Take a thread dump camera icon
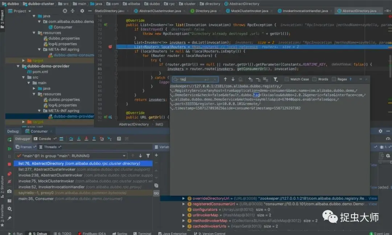The image size is (392, 235). tap(9, 191)
